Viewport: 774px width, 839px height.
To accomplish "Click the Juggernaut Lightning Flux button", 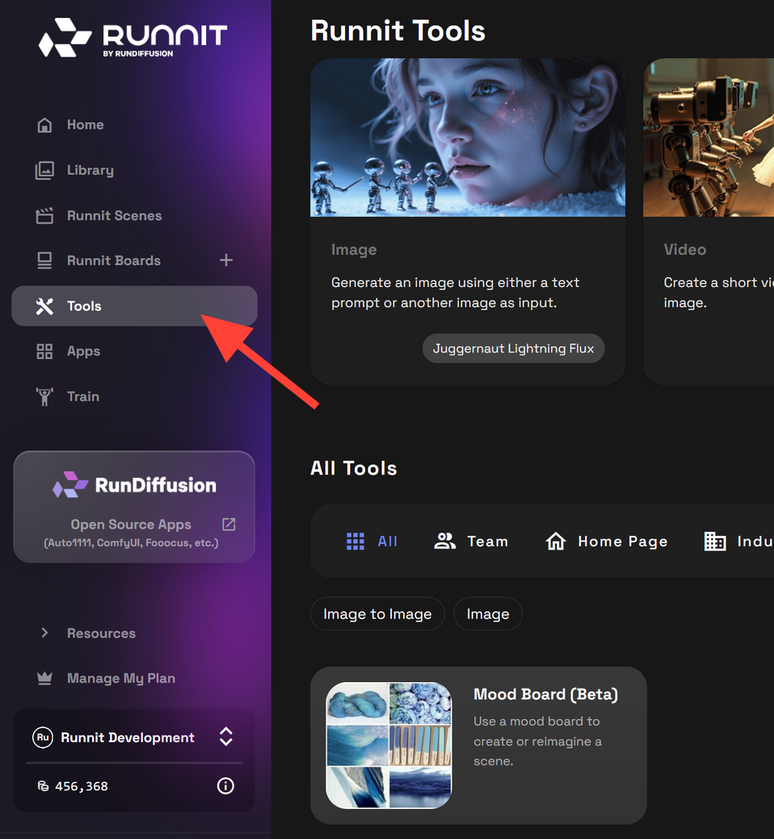I will click(x=513, y=348).
